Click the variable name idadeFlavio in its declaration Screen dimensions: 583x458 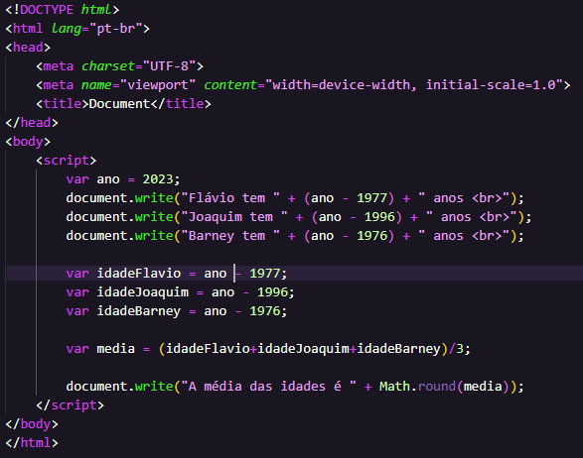point(139,274)
